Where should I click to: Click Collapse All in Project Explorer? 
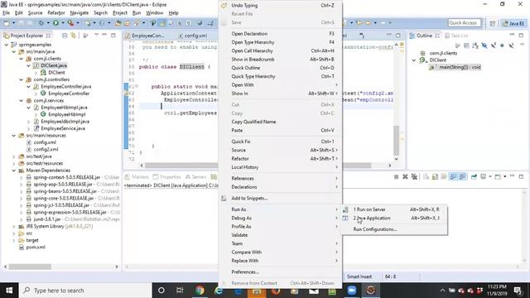click(x=65, y=36)
